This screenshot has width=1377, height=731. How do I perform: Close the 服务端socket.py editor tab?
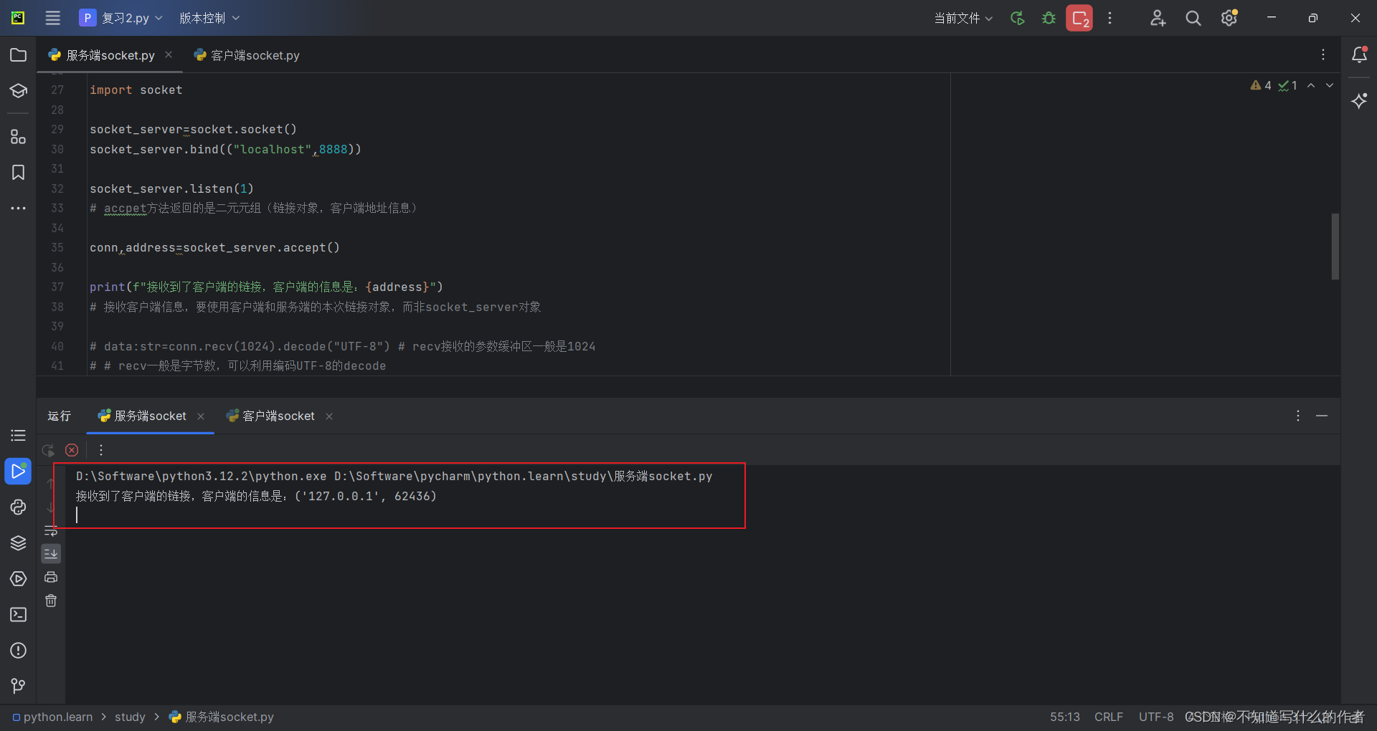[x=169, y=54]
